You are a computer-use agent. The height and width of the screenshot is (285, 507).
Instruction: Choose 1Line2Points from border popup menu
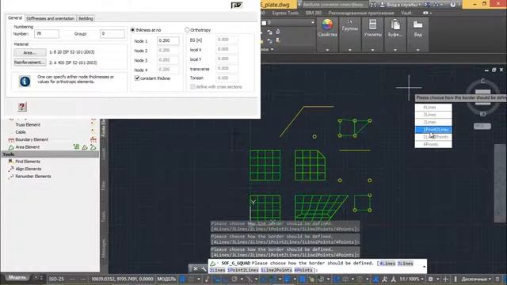coord(433,137)
